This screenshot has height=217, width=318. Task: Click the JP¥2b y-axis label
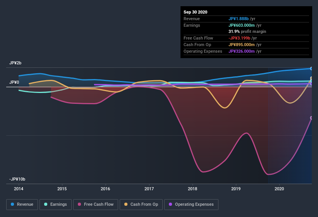tap(15, 63)
